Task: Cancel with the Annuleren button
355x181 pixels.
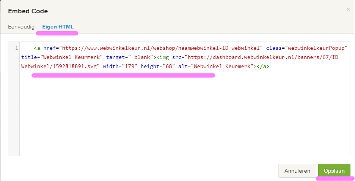Action: [297, 171]
